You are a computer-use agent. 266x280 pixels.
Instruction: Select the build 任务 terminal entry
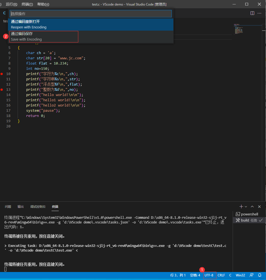click(249, 220)
